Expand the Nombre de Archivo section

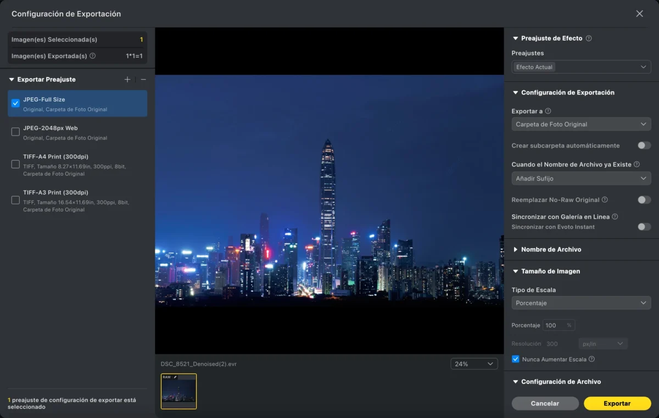(551, 249)
